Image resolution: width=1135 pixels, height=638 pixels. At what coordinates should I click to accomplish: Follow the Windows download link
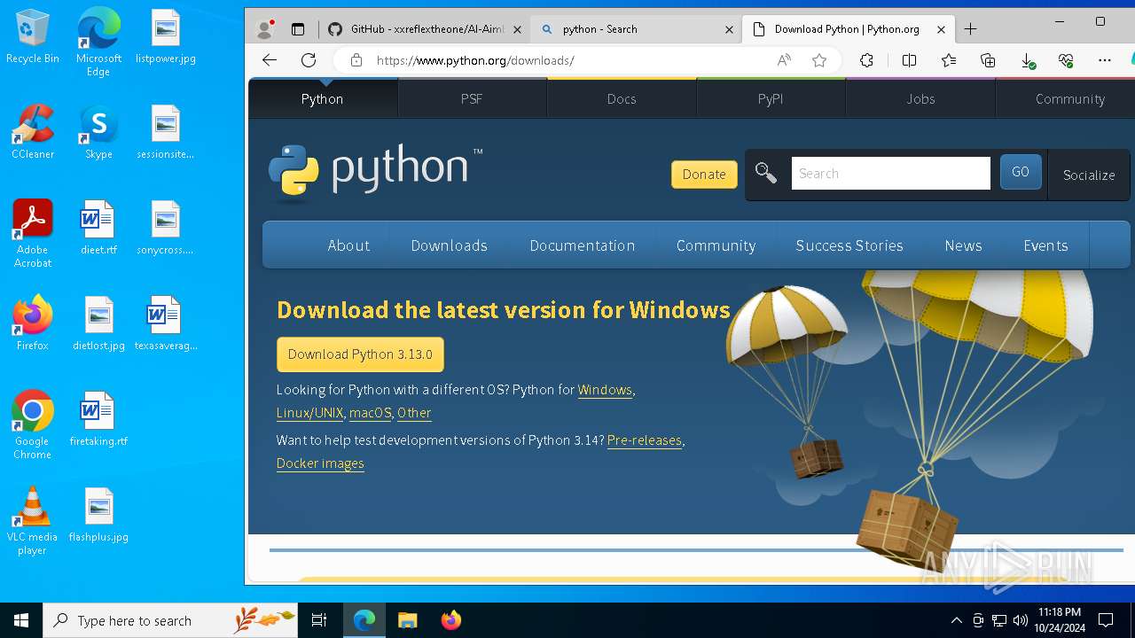pyautogui.click(x=605, y=390)
